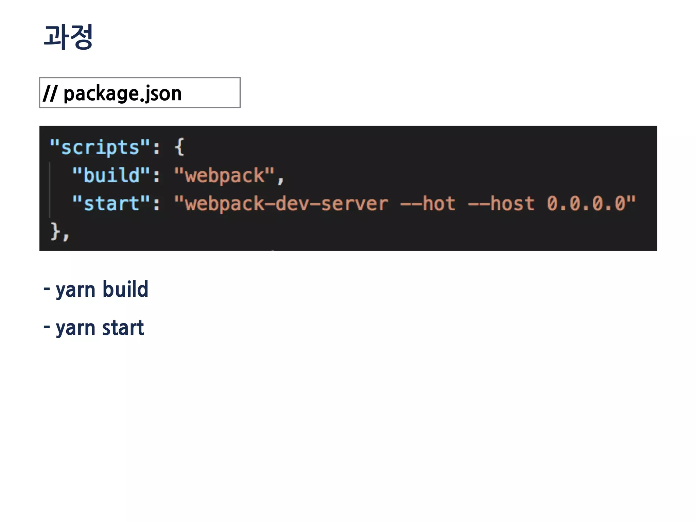
Task: Click the "scripts": { line
Action: [117, 147]
